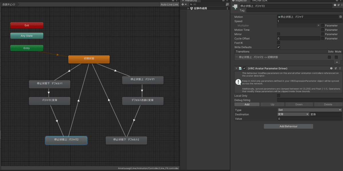Open help for VRC Avatar Parameter Driver

[x=331, y=68]
